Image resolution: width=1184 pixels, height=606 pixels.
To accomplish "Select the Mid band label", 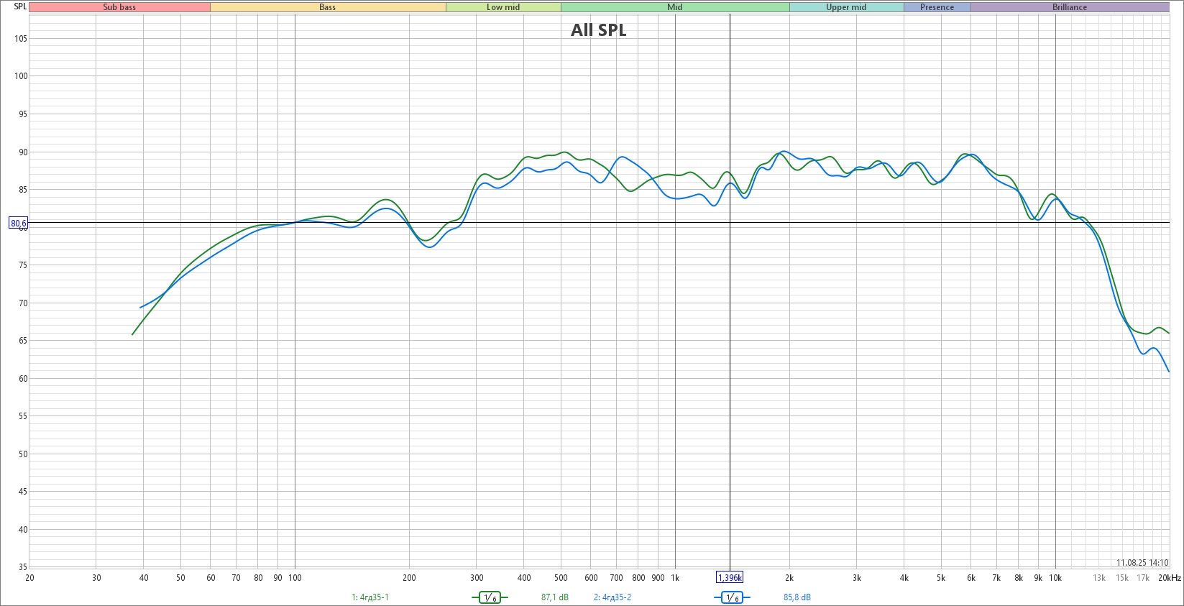I will pos(675,7).
